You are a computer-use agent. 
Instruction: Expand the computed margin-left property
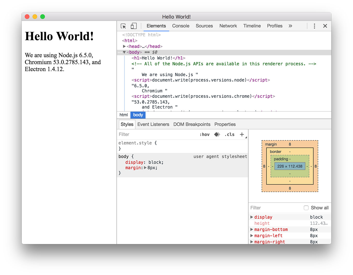pos(252,236)
